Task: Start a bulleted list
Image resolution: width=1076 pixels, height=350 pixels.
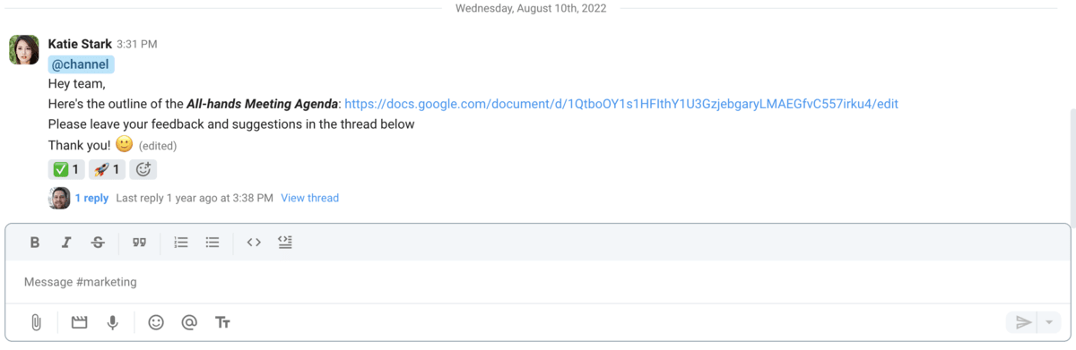Action: click(x=213, y=243)
